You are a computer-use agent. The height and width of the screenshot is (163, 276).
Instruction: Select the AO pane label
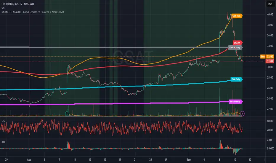click(x=3, y=142)
